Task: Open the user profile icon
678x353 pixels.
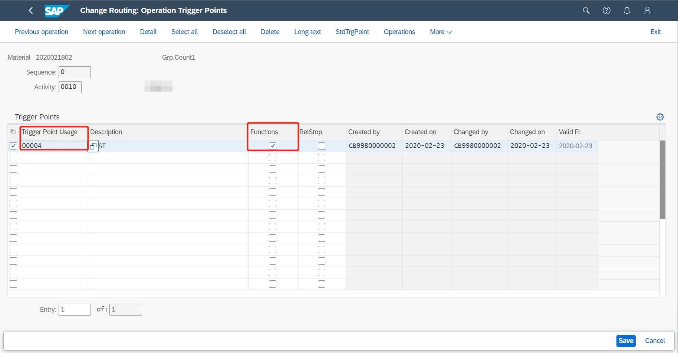Action: (x=647, y=10)
